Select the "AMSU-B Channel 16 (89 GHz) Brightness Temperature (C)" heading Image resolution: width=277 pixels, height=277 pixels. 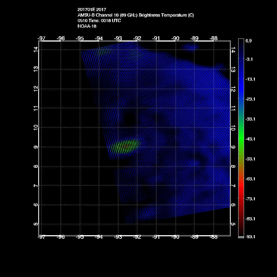click(x=136, y=15)
